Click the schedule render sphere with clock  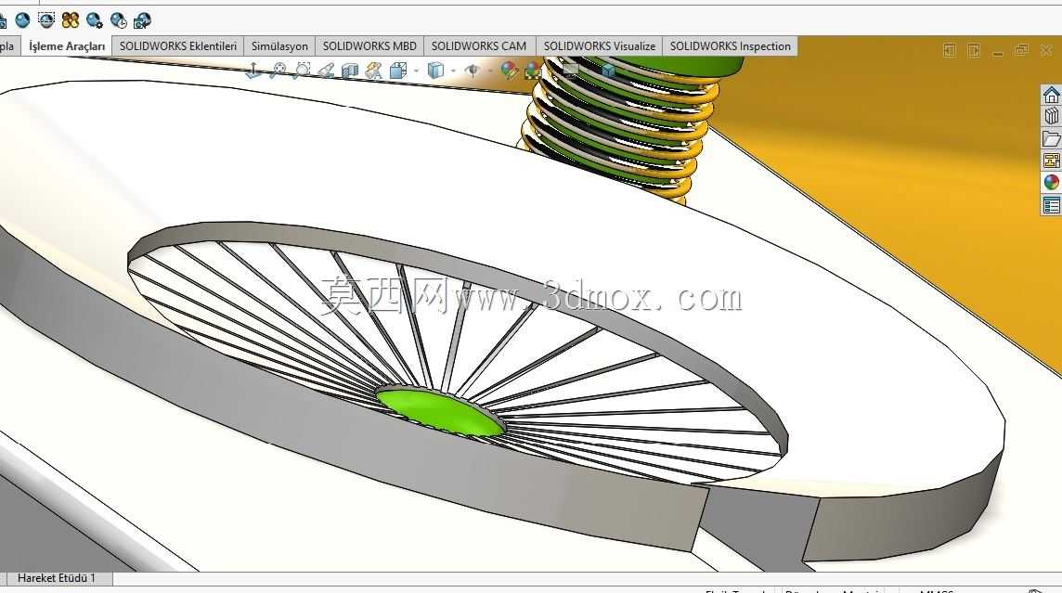point(119,21)
